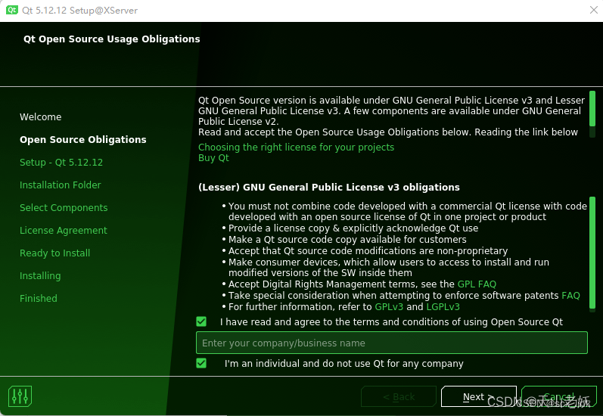The height and width of the screenshot is (416, 603).
Task: Click the Provide a license copy bullet
Action: [353, 228]
